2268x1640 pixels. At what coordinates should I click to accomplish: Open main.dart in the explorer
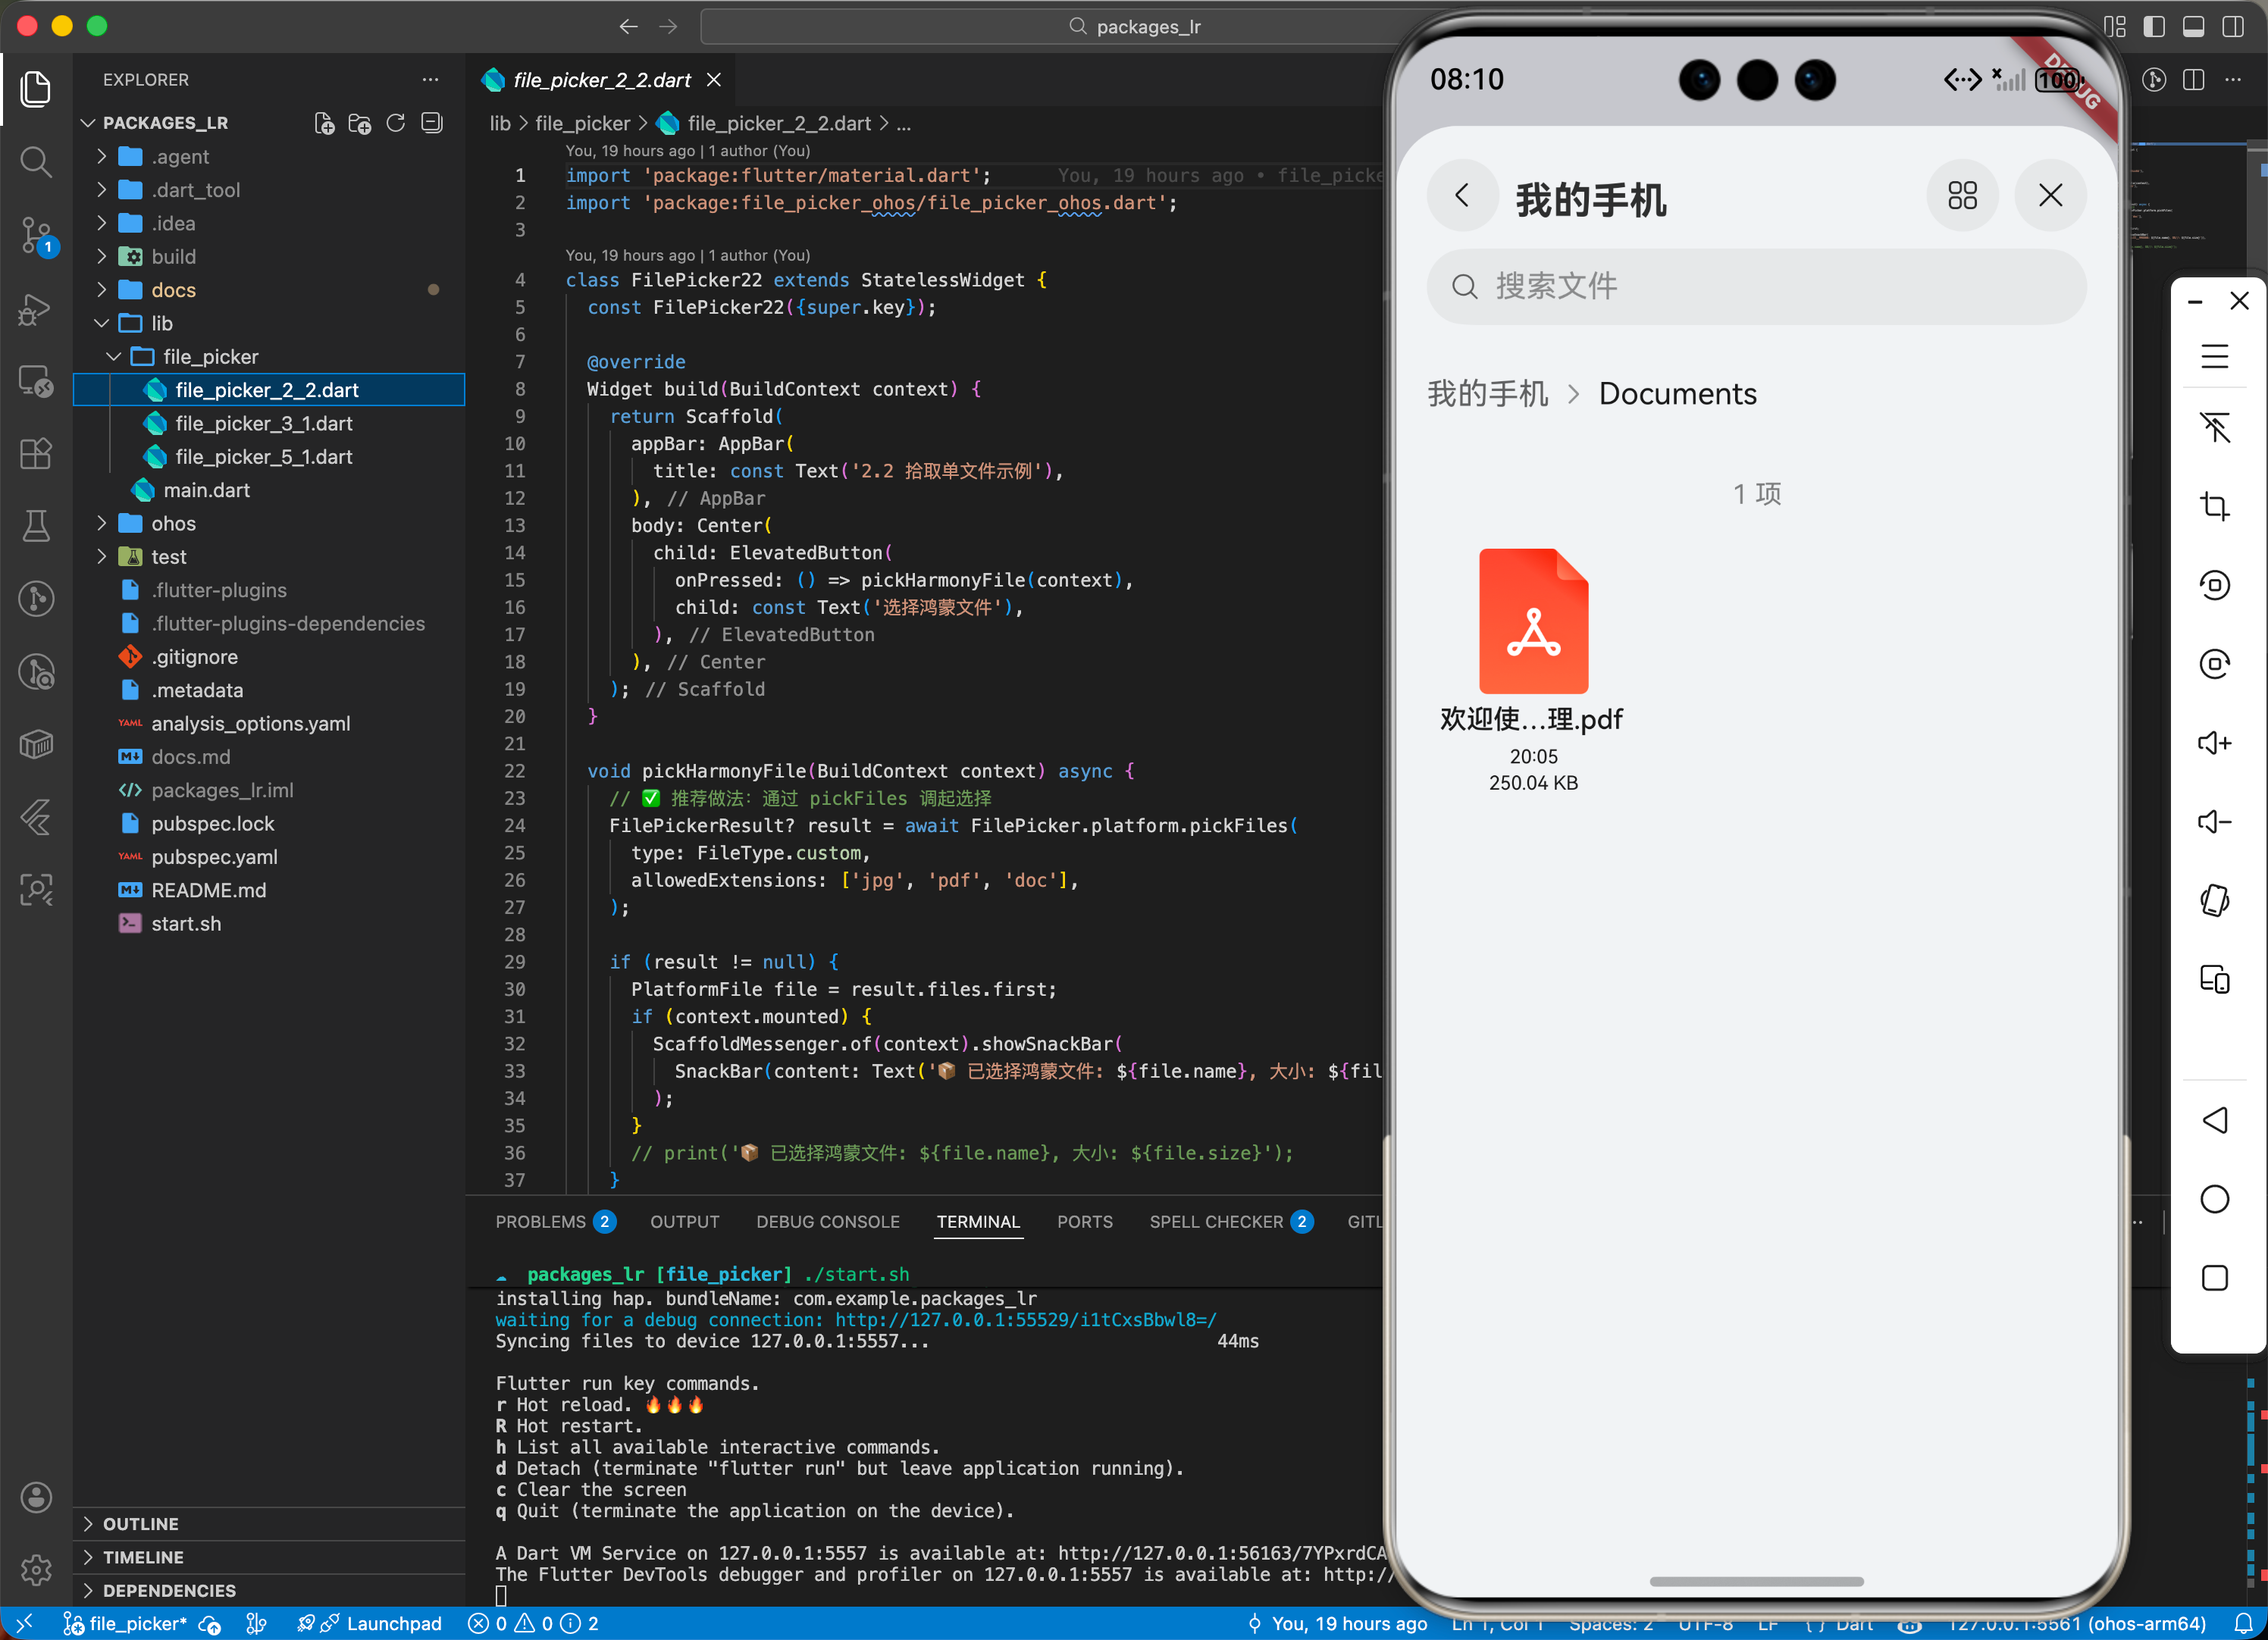pos(206,490)
